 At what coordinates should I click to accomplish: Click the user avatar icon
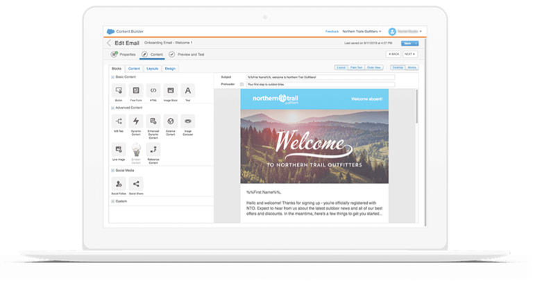[393, 32]
